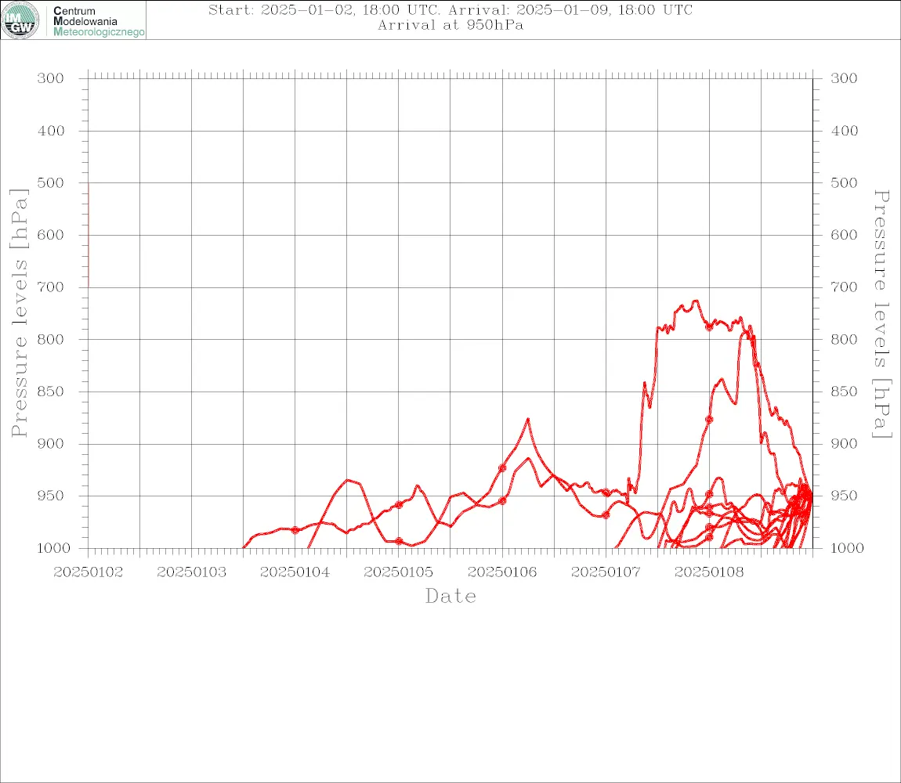901x783 pixels.
Task: Click the 20250104 date label
Action: click(x=295, y=572)
